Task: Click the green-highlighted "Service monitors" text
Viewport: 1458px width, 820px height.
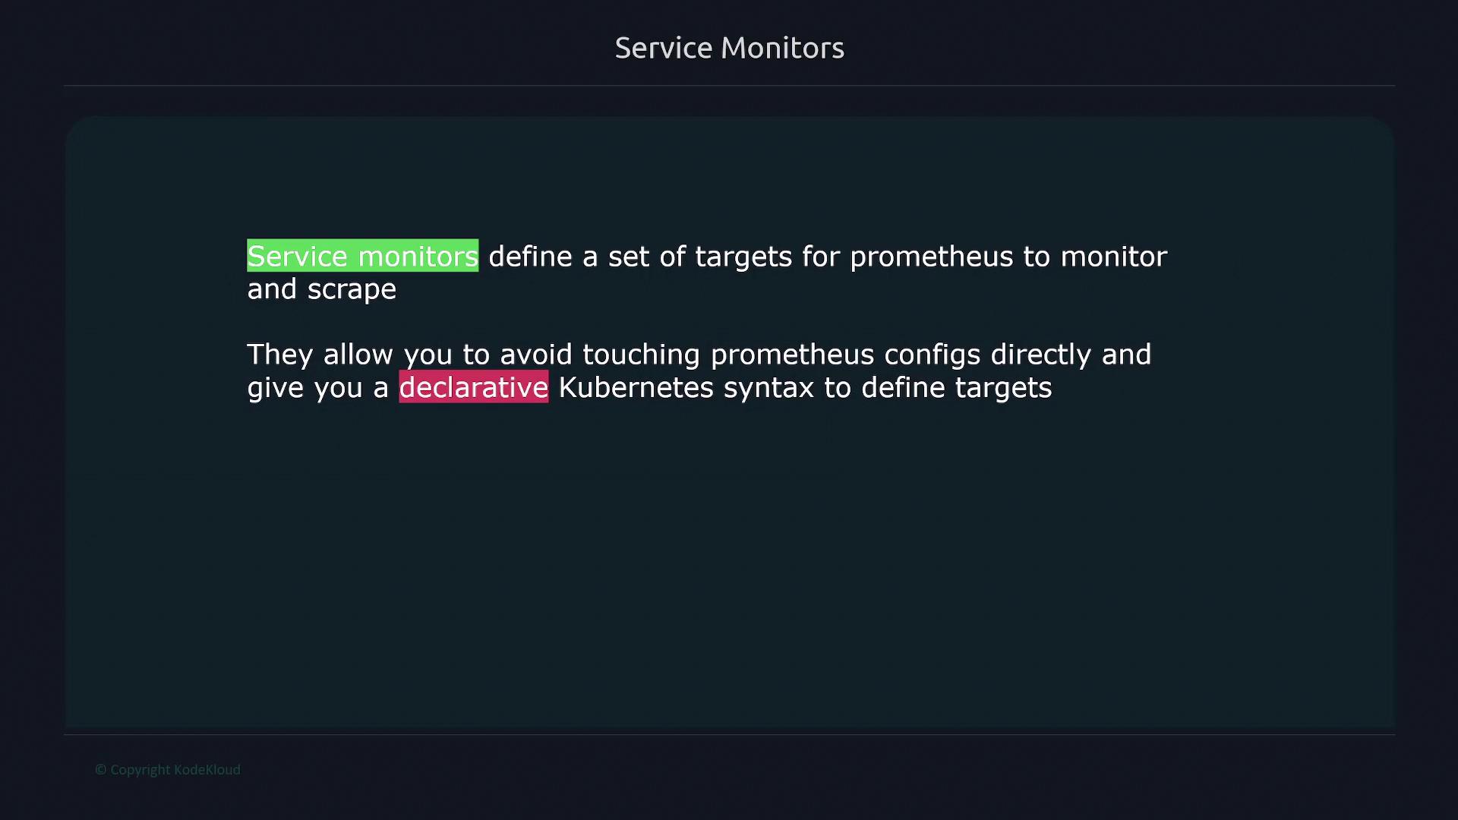Action: [362, 256]
